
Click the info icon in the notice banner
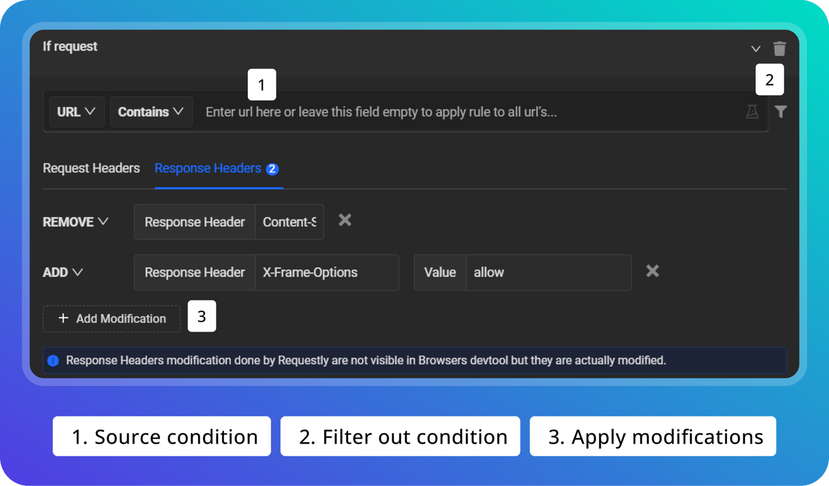coord(53,360)
